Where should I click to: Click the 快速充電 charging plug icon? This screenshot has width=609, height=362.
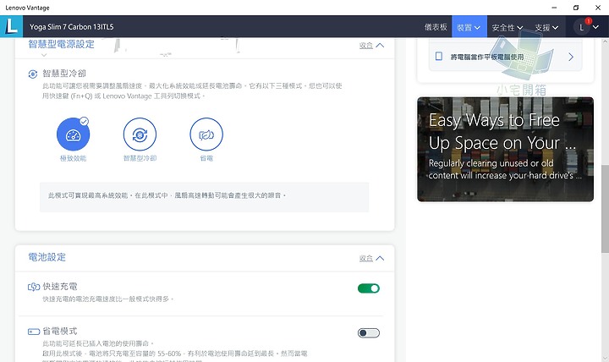click(34, 287)
